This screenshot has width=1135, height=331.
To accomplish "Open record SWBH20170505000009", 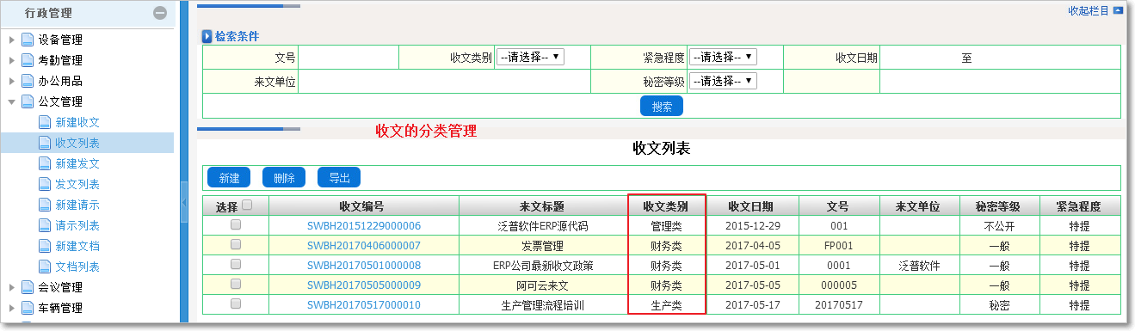I will coord(364,285).
